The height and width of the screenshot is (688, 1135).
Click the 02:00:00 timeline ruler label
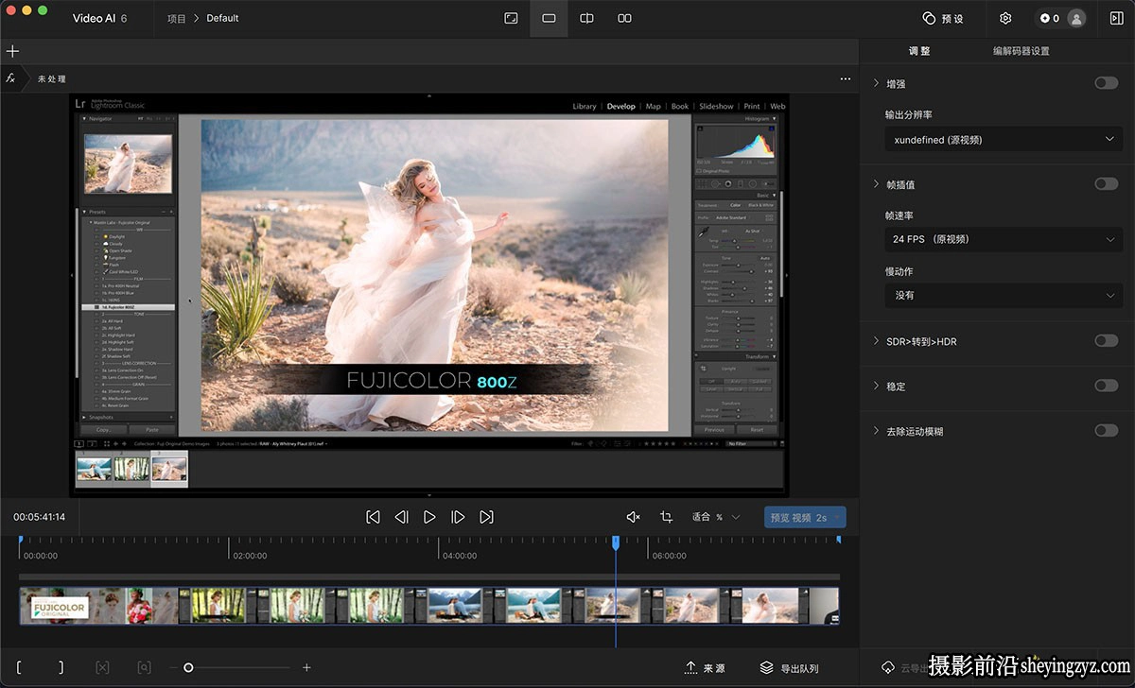point(250,556)
